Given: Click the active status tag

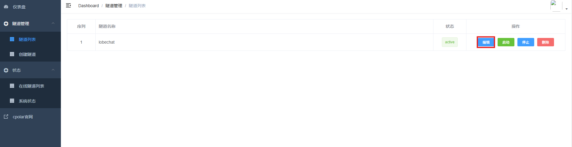Looking at the screenshot, I should point(450,42).
